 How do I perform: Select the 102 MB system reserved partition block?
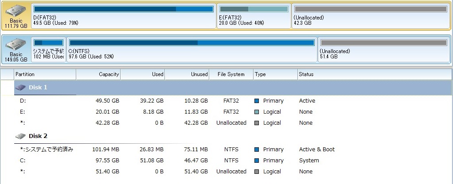click(48, 50)
